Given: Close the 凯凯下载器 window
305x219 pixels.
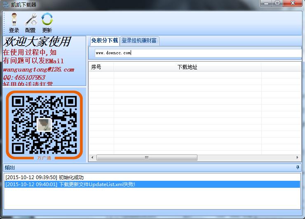Looking at the screenshot, I should (293, 3).
